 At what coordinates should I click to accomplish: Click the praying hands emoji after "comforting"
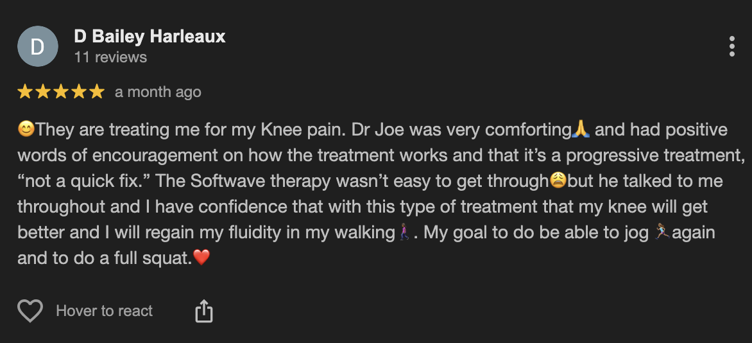(x=581, y=130)
